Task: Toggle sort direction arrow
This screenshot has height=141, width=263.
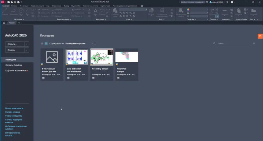Action: [x=95, y=44]
